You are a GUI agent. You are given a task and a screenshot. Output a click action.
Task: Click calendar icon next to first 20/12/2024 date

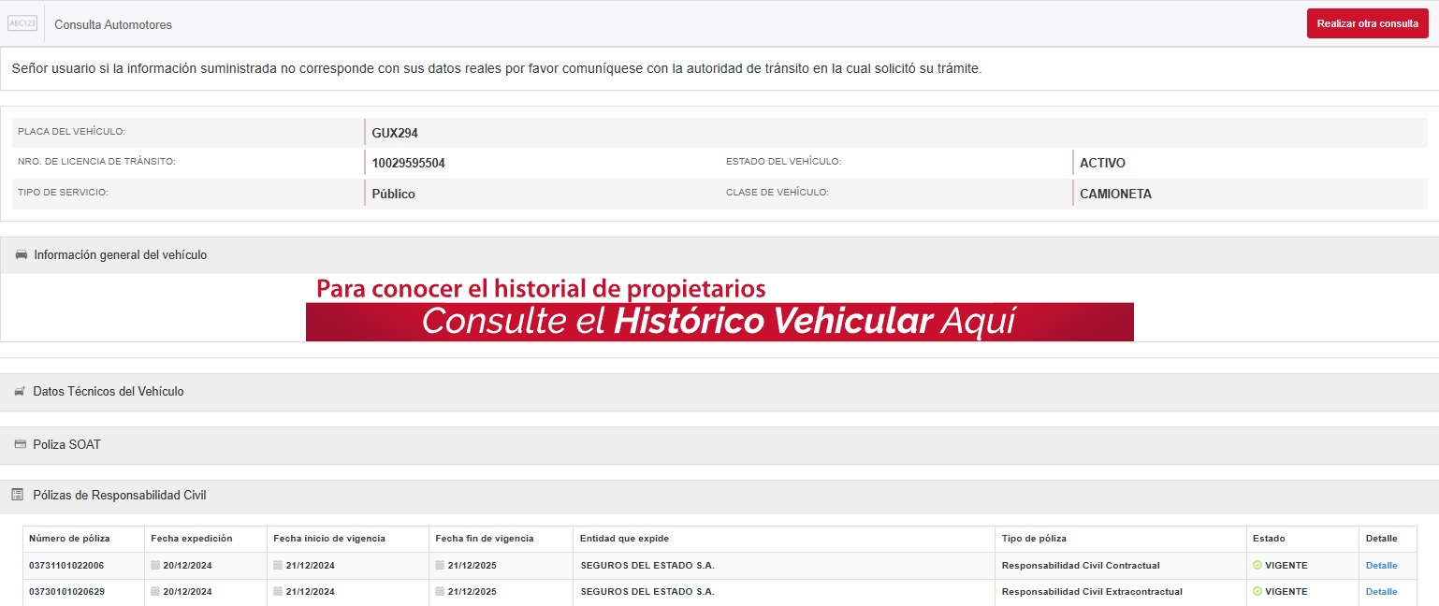coord(155,566)
